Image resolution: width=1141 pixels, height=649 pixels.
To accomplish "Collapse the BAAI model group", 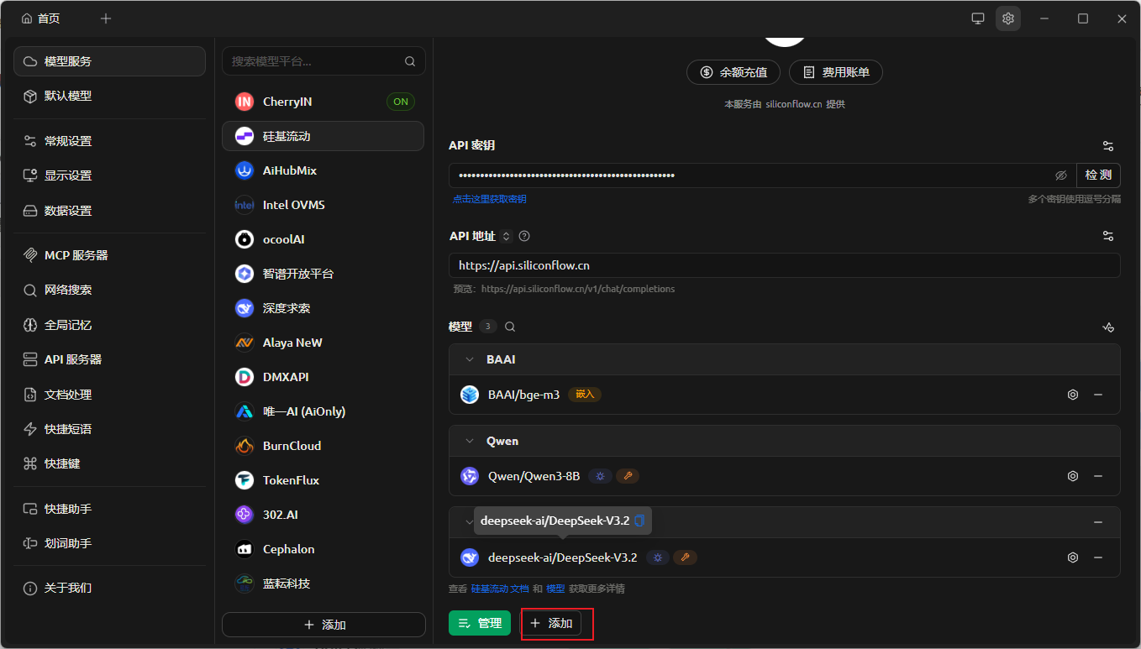I will [x=470, y=359].
